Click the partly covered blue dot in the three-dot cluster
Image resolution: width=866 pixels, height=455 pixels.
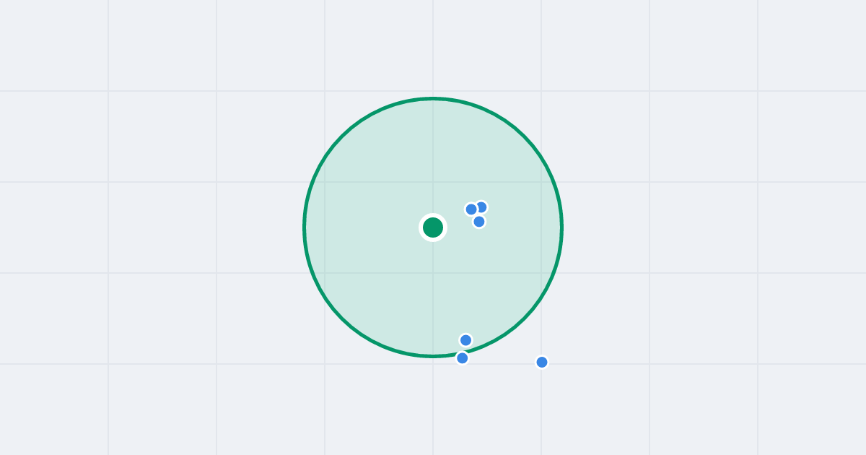tap(481, 207)
